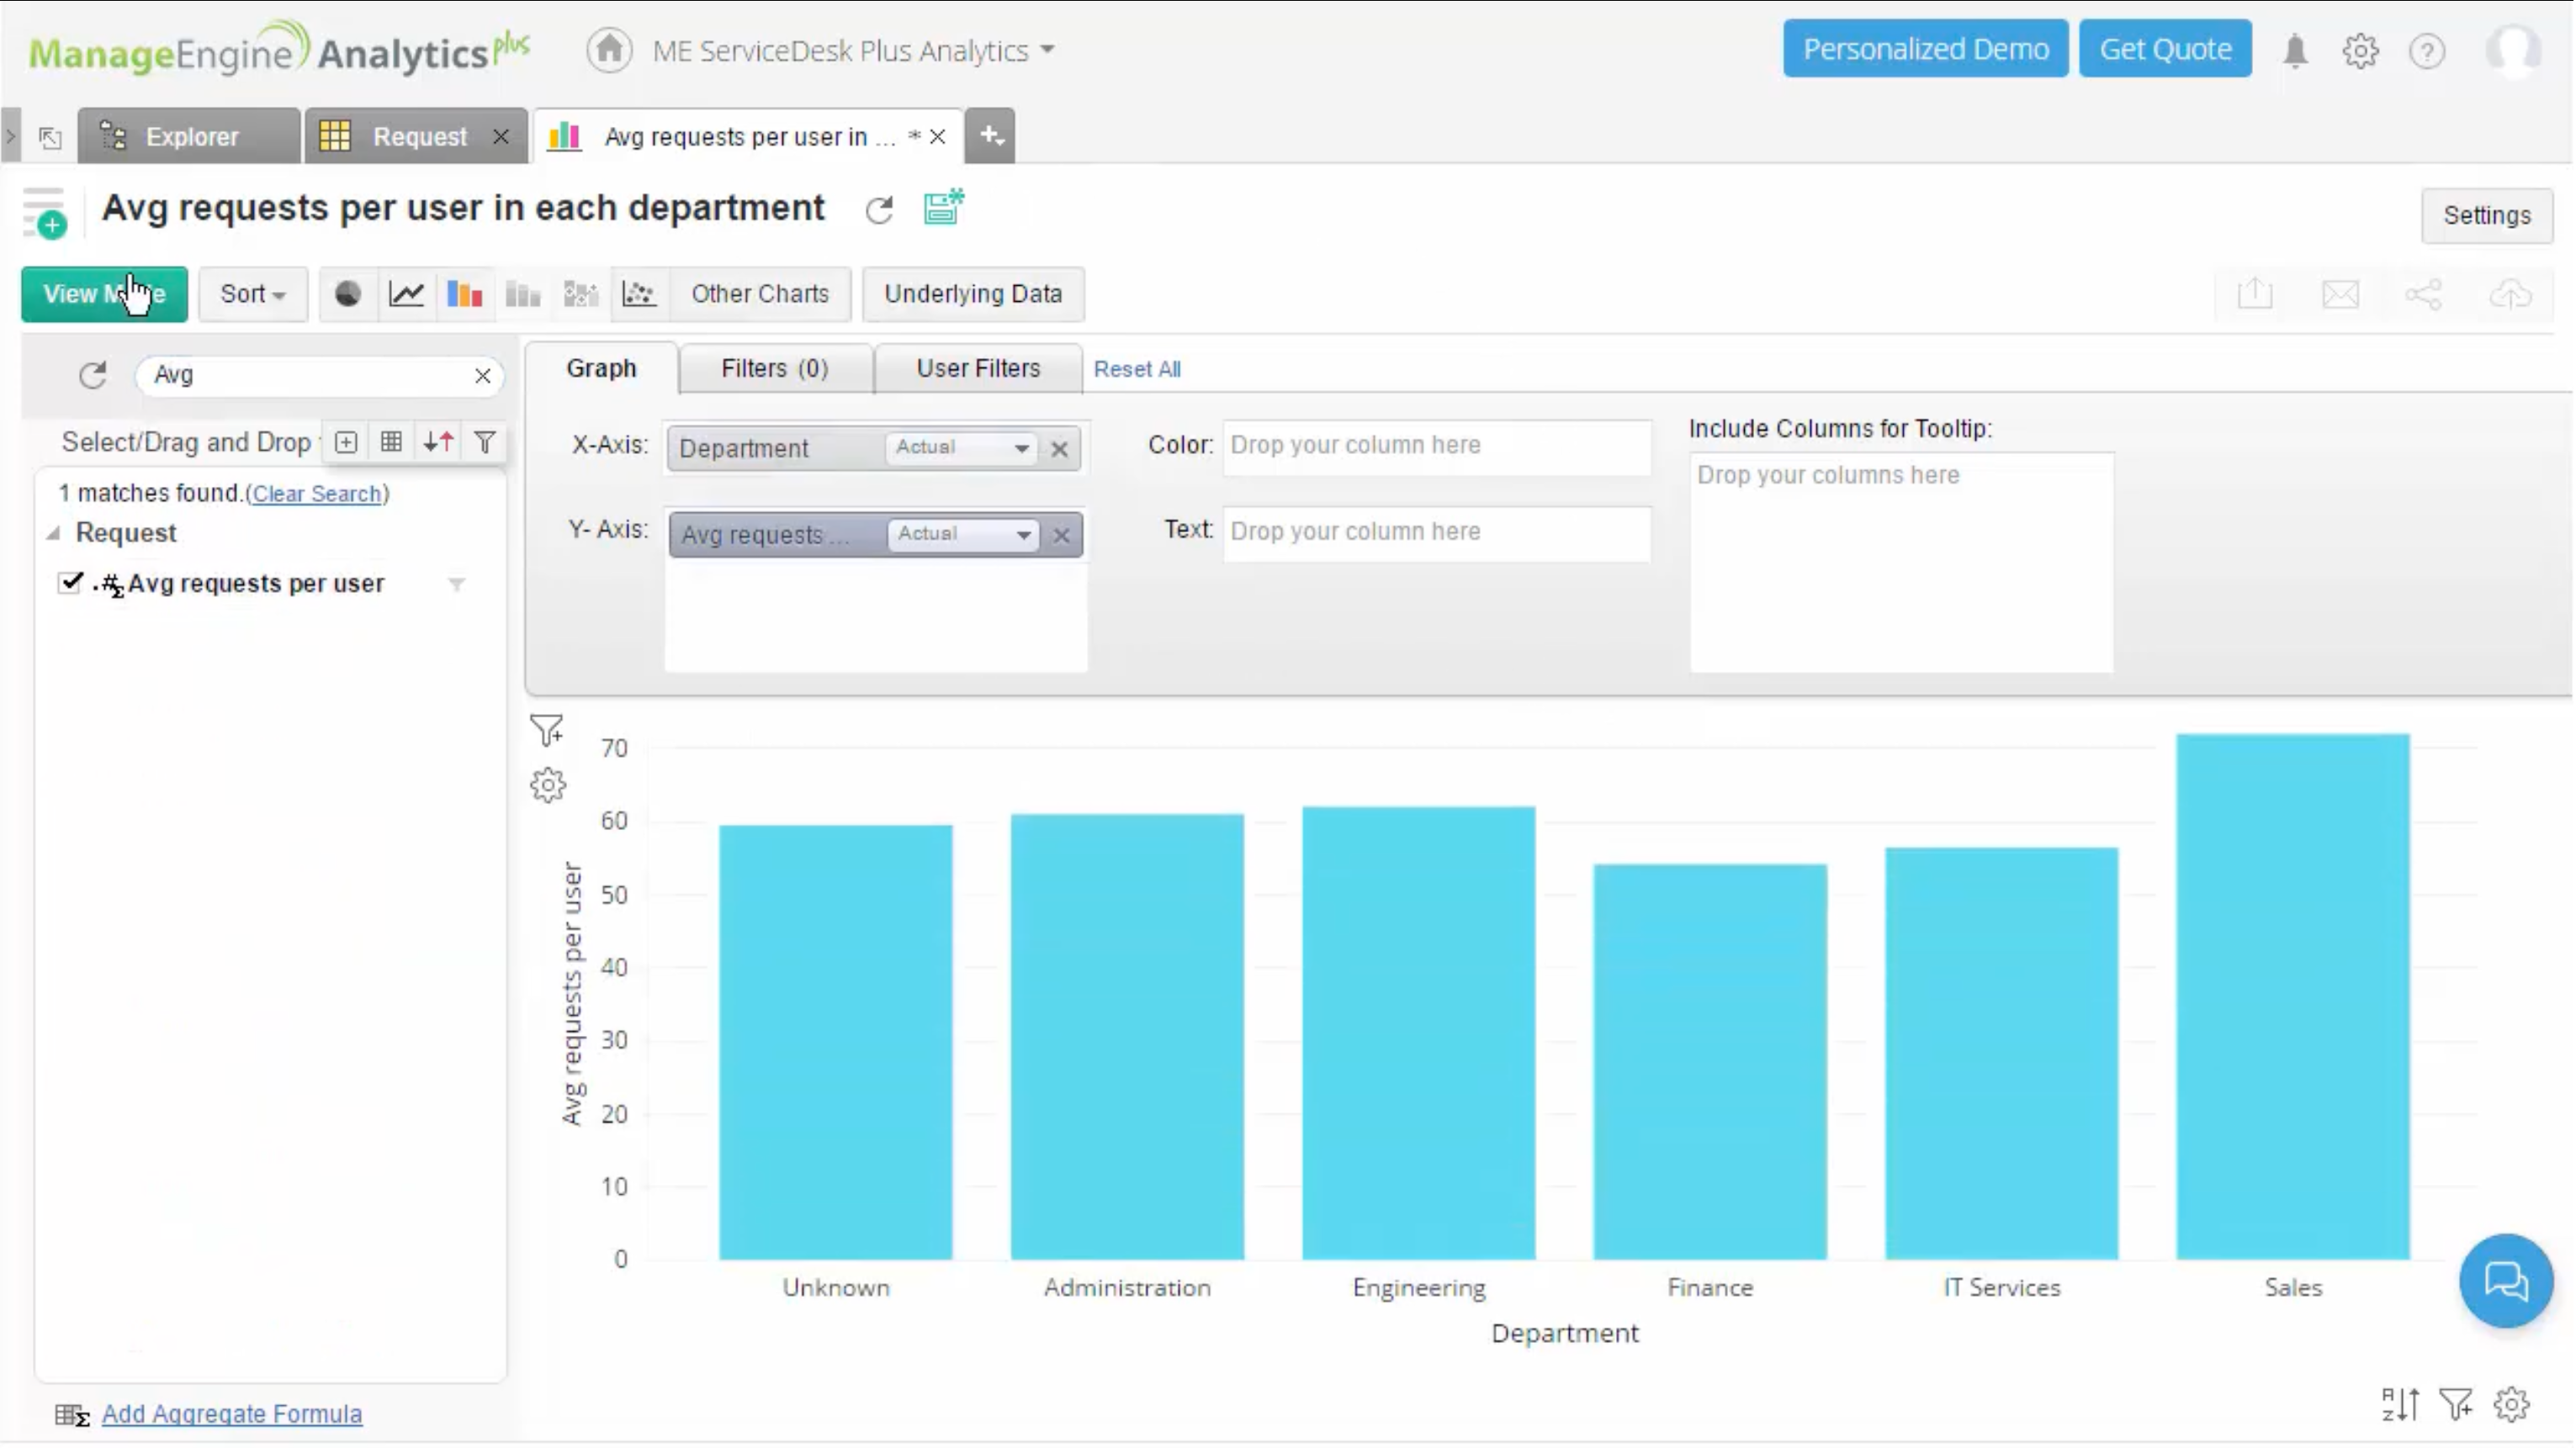Viewport: 2576px width, 1448px height.
Task: Click the notification bell icon
Action: tap(2295, 50)
